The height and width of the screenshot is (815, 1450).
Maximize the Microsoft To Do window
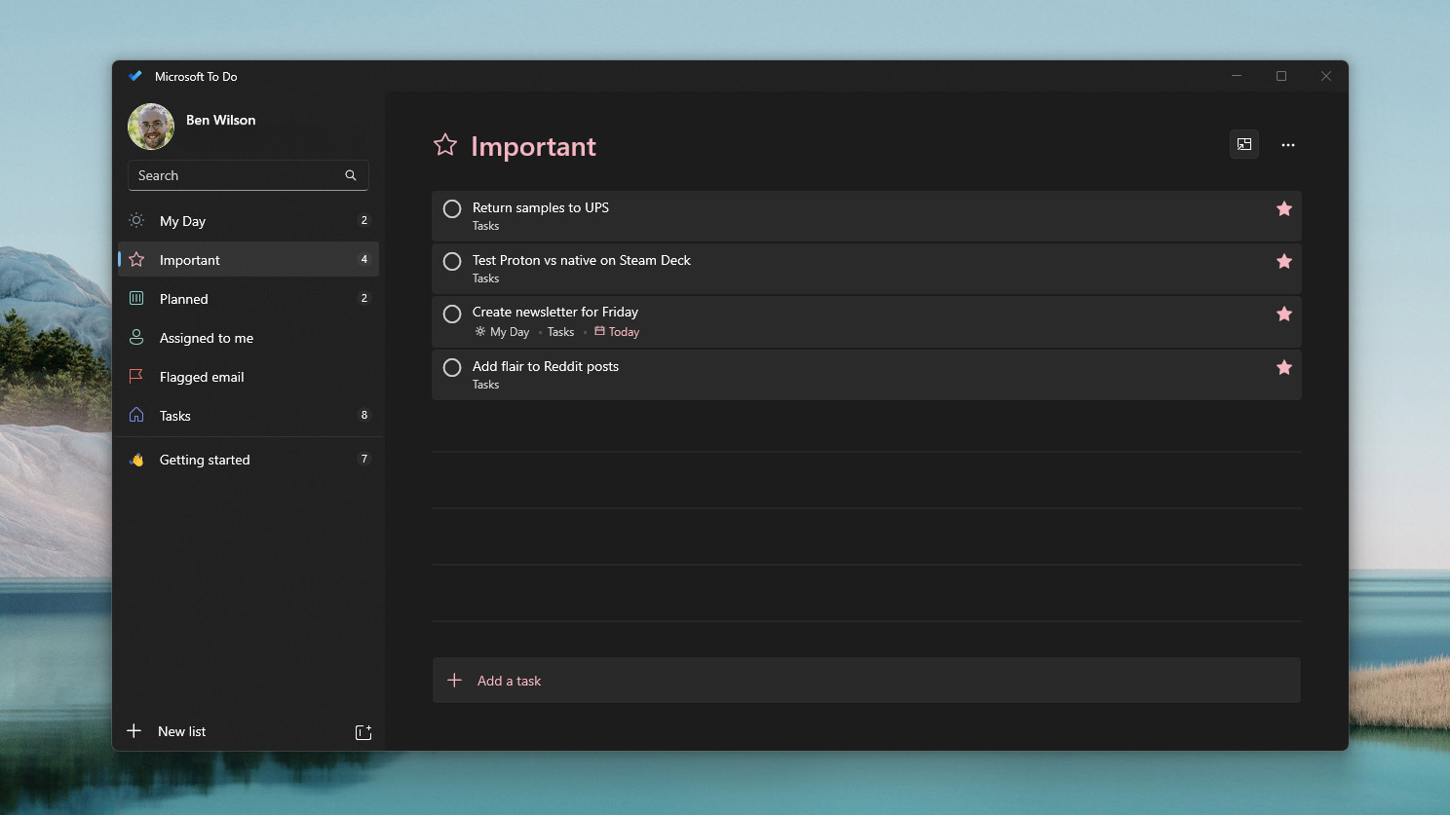point(1281,76)
